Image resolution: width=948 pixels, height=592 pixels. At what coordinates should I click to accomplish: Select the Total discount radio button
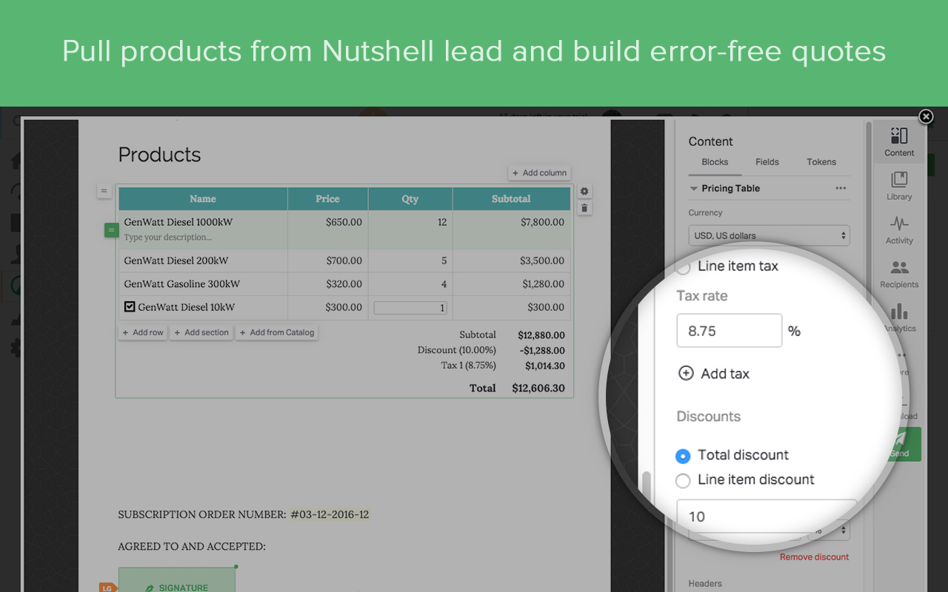click(683, 456)
